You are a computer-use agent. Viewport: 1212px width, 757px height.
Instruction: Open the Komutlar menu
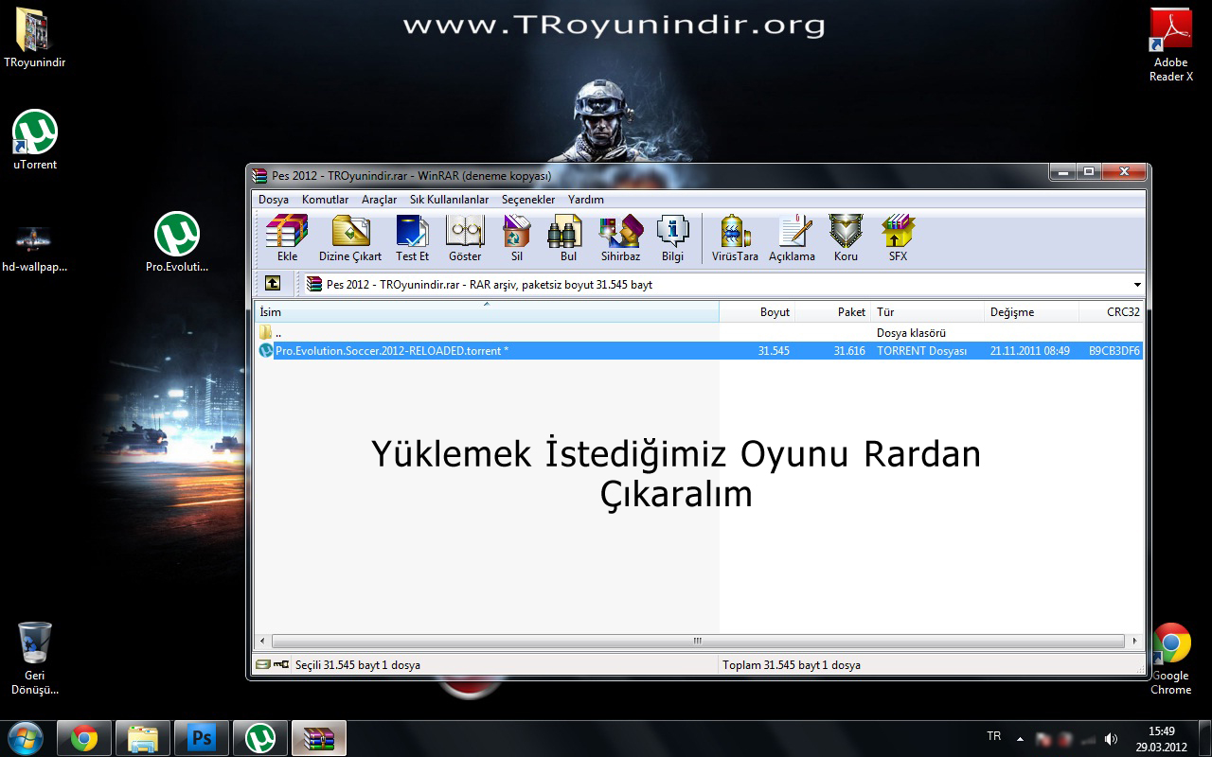point(325,200)
